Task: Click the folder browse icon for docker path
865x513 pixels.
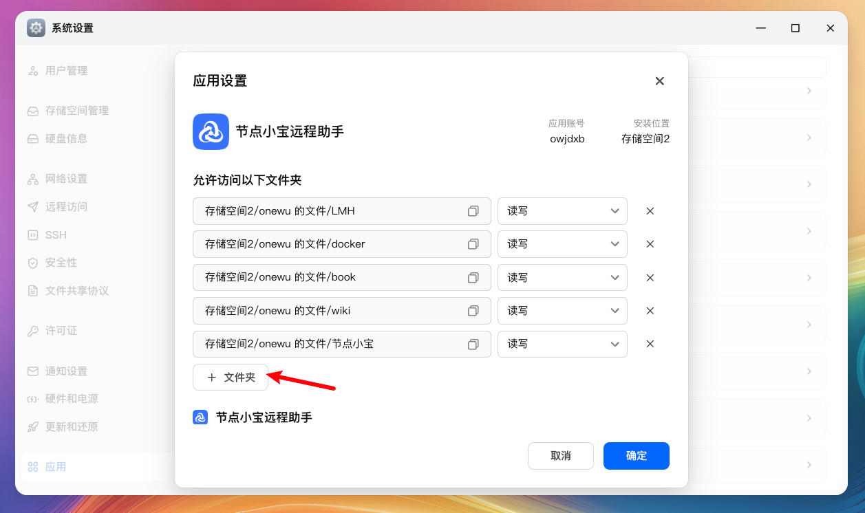Action: tap(473, 244)
